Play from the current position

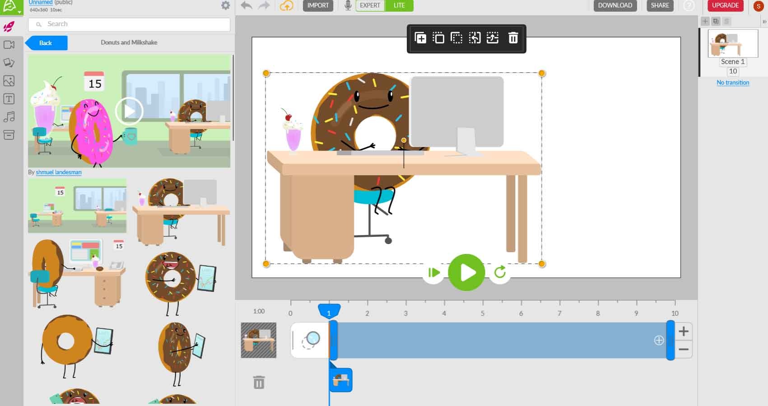pos(433,272)
